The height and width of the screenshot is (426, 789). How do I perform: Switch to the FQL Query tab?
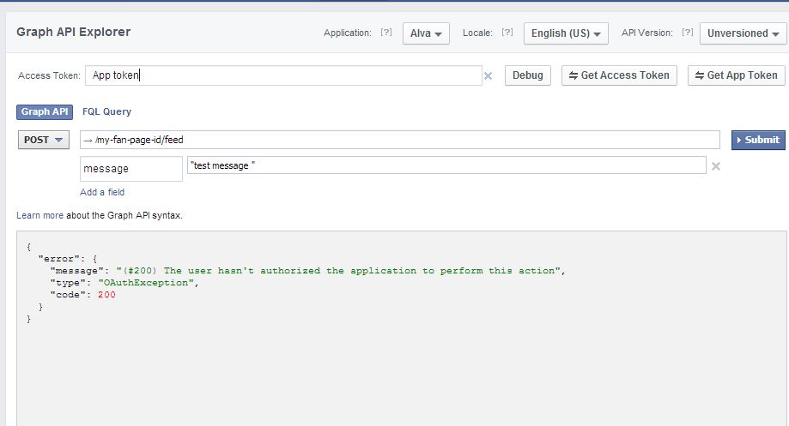106,111
